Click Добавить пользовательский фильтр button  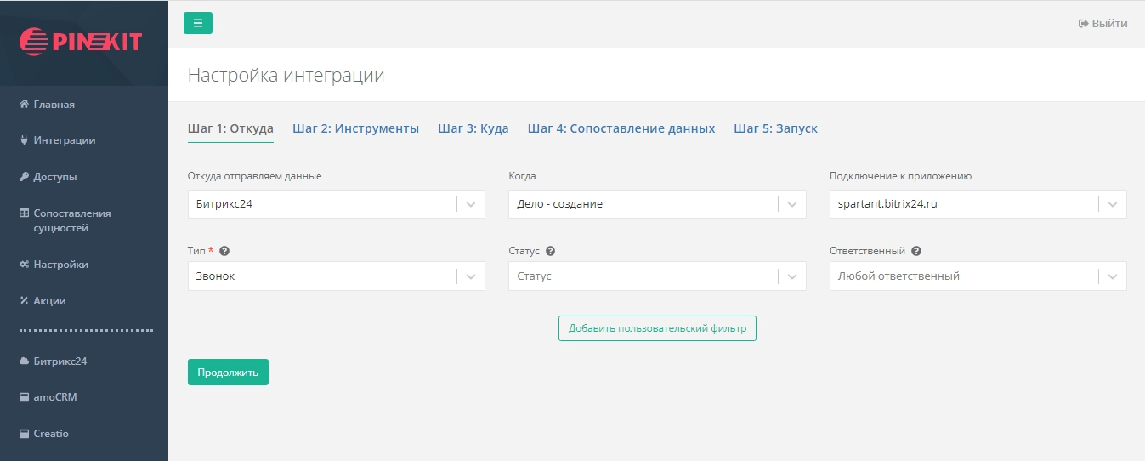[x=657, y=328]
